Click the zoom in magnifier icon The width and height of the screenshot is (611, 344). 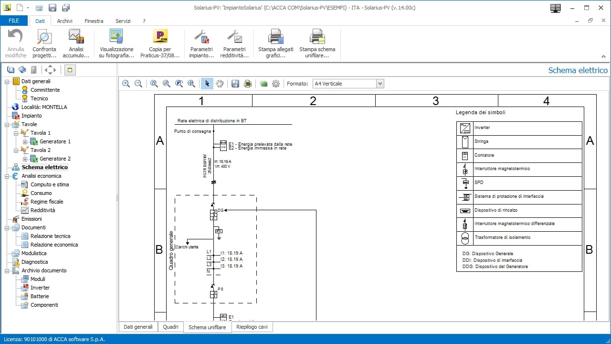point(126,84)
